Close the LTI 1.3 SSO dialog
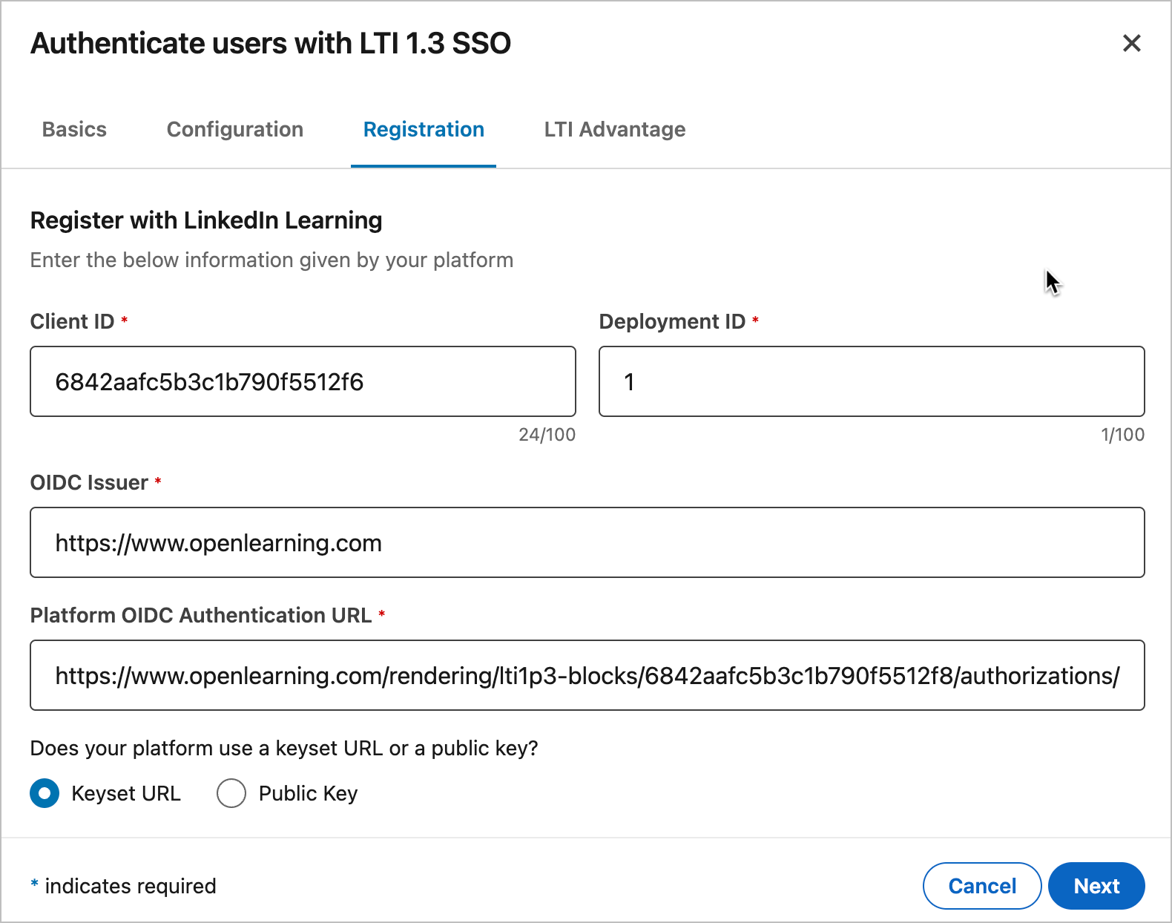The width and height of the screenshot is (1172, 923). point(1131,43)
